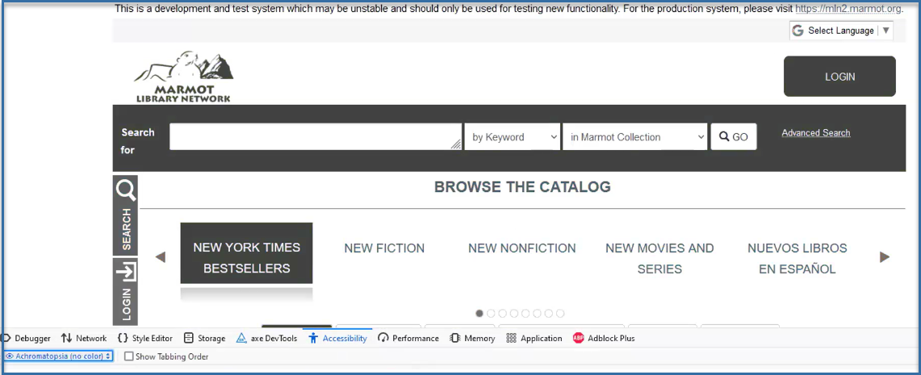Open the Debugger devtools panel

pyautogui.click(x=27, y=338)
